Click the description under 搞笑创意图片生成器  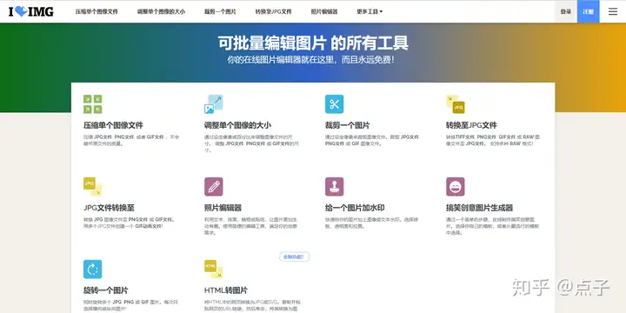(493, 226)
